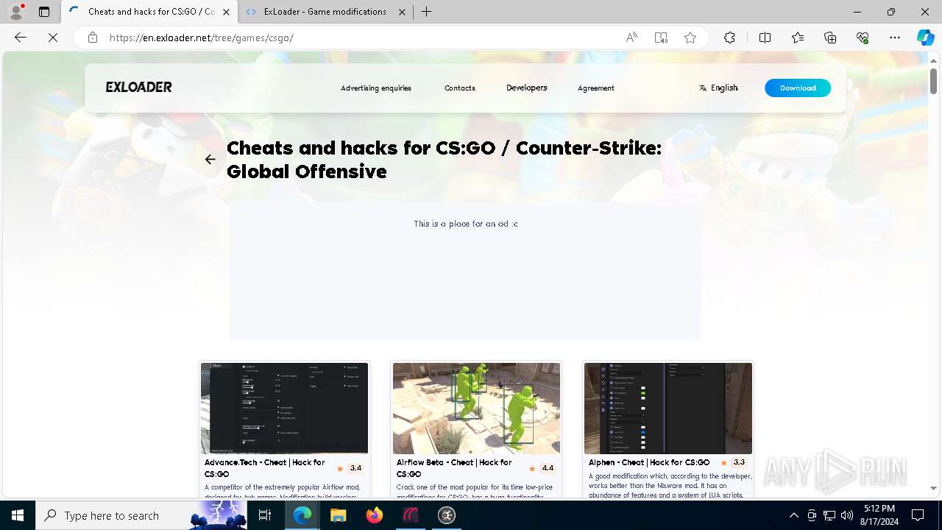Click the blue Download button
This screenshot has width=942, height=530.
pos(798,88)
